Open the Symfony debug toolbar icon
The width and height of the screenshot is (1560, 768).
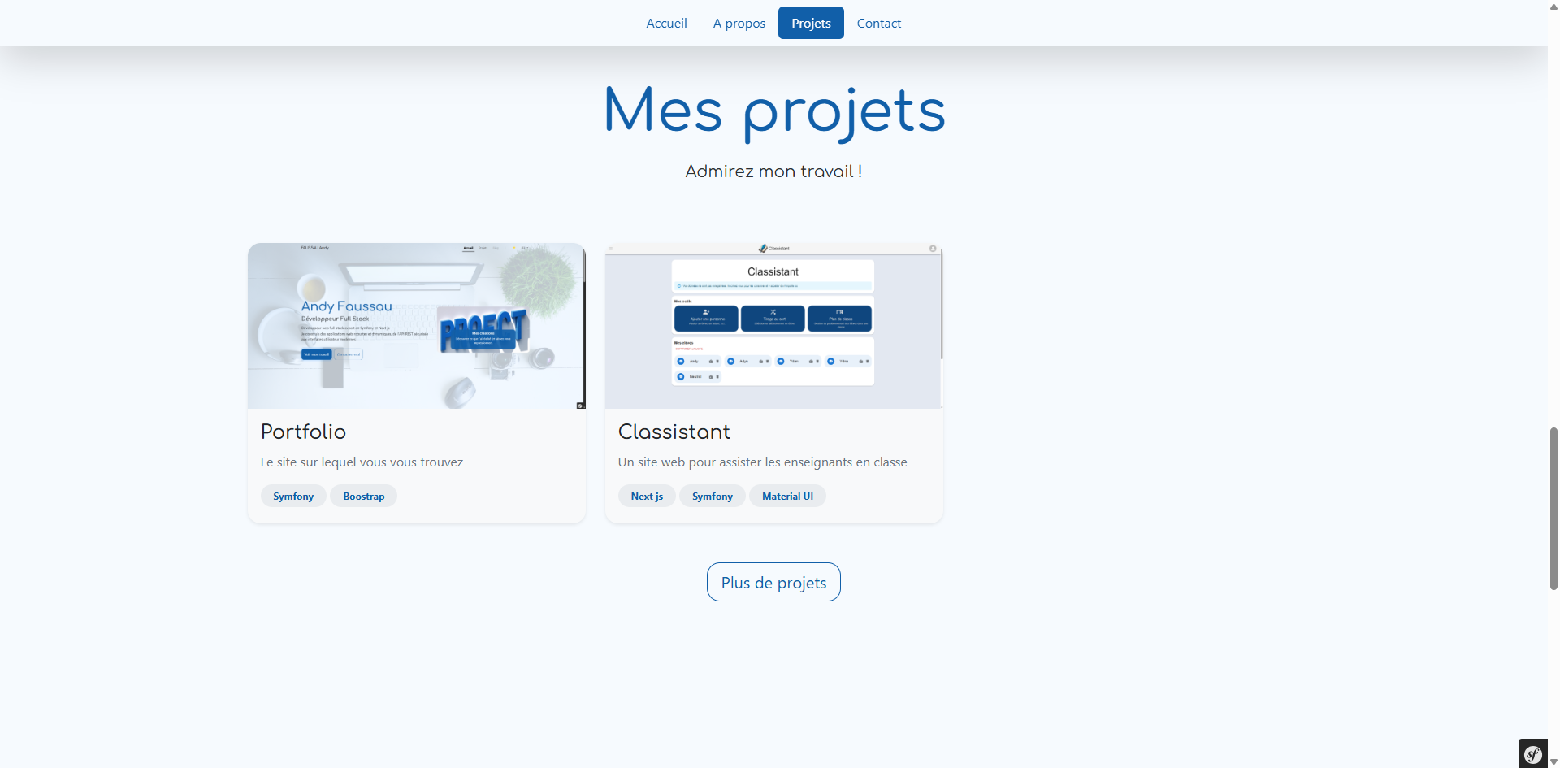1532,754
